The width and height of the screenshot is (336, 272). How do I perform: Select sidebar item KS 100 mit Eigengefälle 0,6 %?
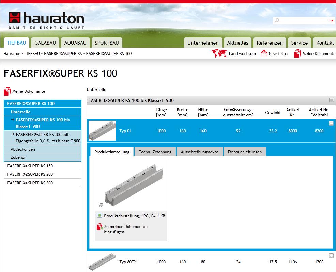point(43,138)
